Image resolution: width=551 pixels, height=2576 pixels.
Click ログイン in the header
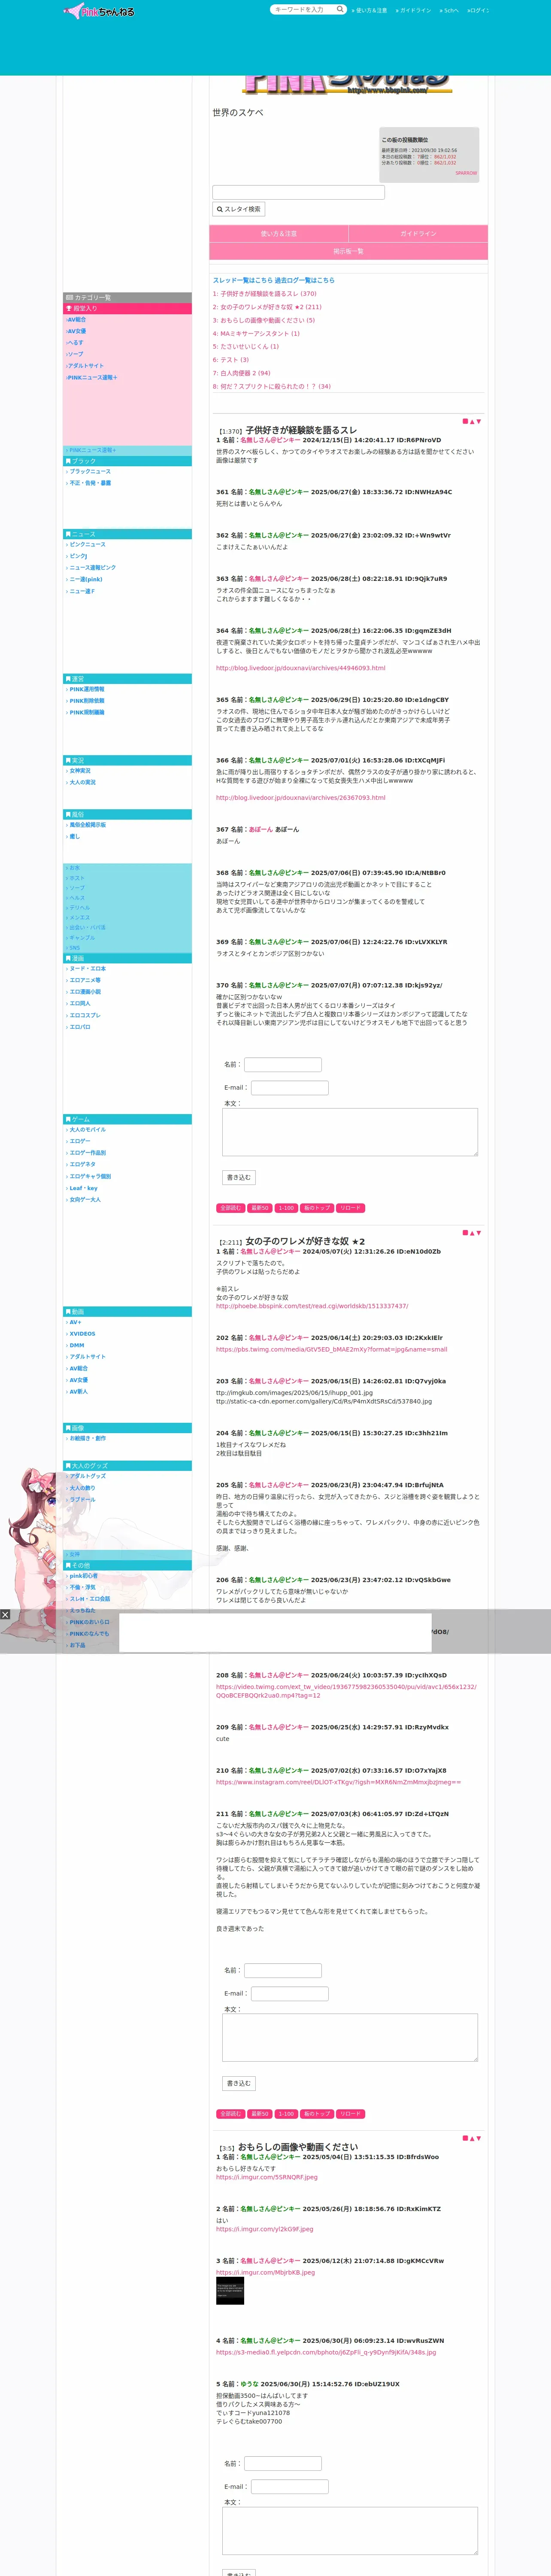[478, 10]
